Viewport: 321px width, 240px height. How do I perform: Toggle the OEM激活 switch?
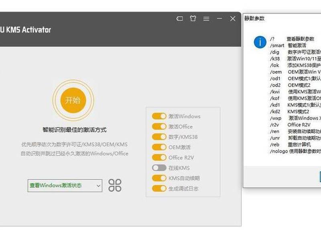159,147
